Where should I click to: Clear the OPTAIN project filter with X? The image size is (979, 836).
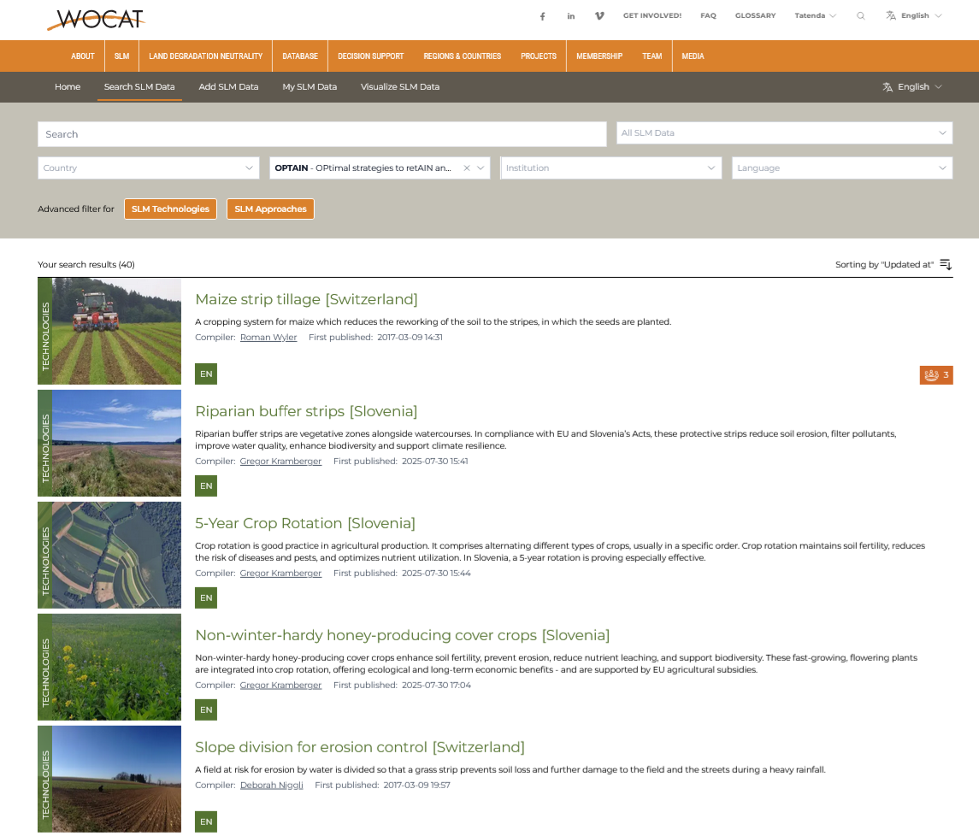point(466,168)
